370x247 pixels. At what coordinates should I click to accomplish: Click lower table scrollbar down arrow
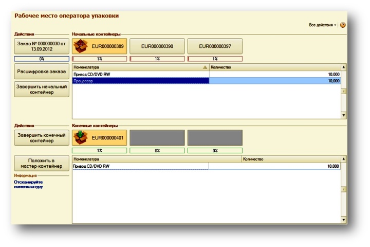pos(344,220)
